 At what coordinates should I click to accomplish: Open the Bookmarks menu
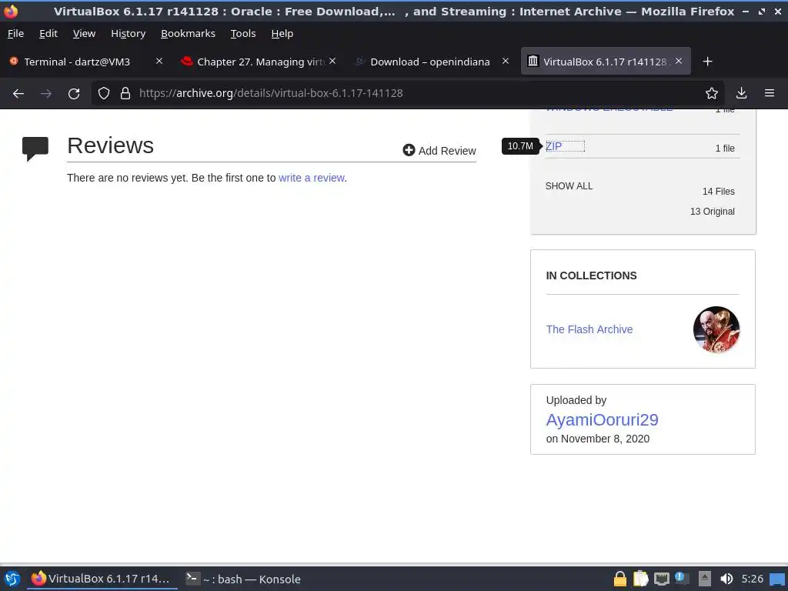click(x=188, y=34)
